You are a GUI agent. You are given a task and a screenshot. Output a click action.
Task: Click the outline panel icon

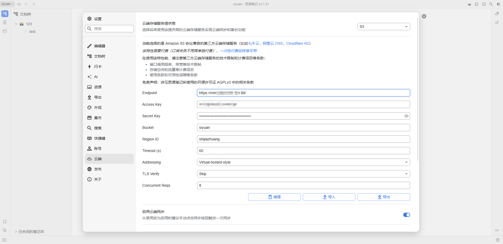(x=5, y=22)
